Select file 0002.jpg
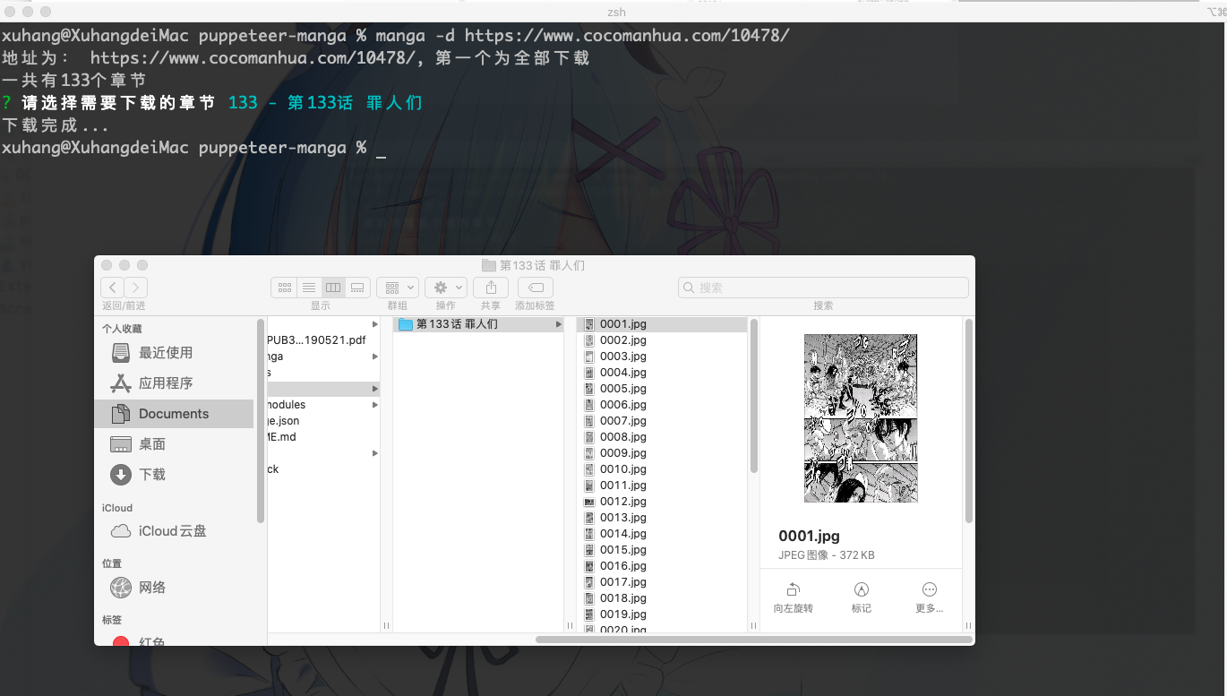This screenshot has width=1227, height=696. click(661, 340)
